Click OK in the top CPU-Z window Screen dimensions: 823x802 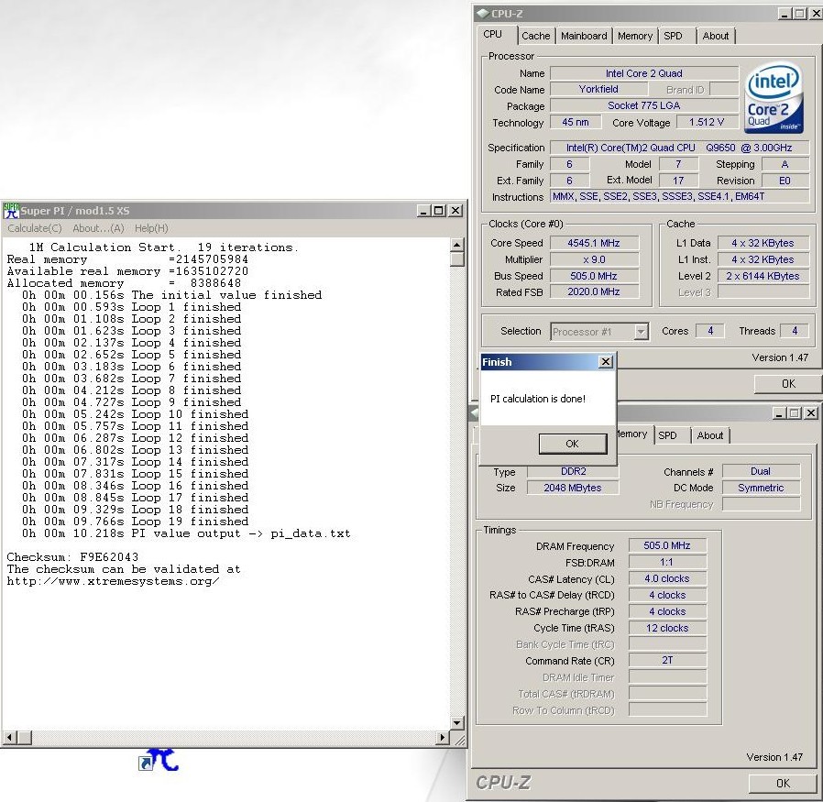coord(788,384)
